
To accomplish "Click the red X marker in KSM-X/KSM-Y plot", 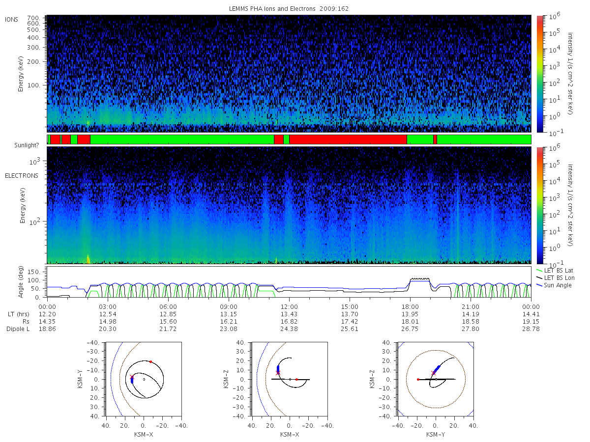I will (x=132, y=377).
